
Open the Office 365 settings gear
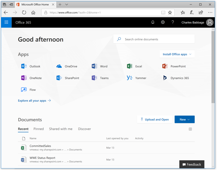[163, 22]
